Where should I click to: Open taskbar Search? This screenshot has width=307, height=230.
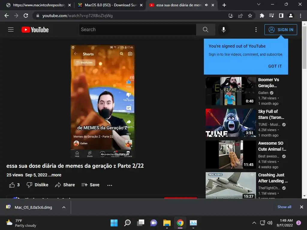pyautogui.click(x=127, y=223)
